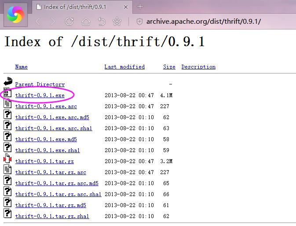Sort listing by Last modified column
Viewport: 296px width, 226px height.
(124, 67)
